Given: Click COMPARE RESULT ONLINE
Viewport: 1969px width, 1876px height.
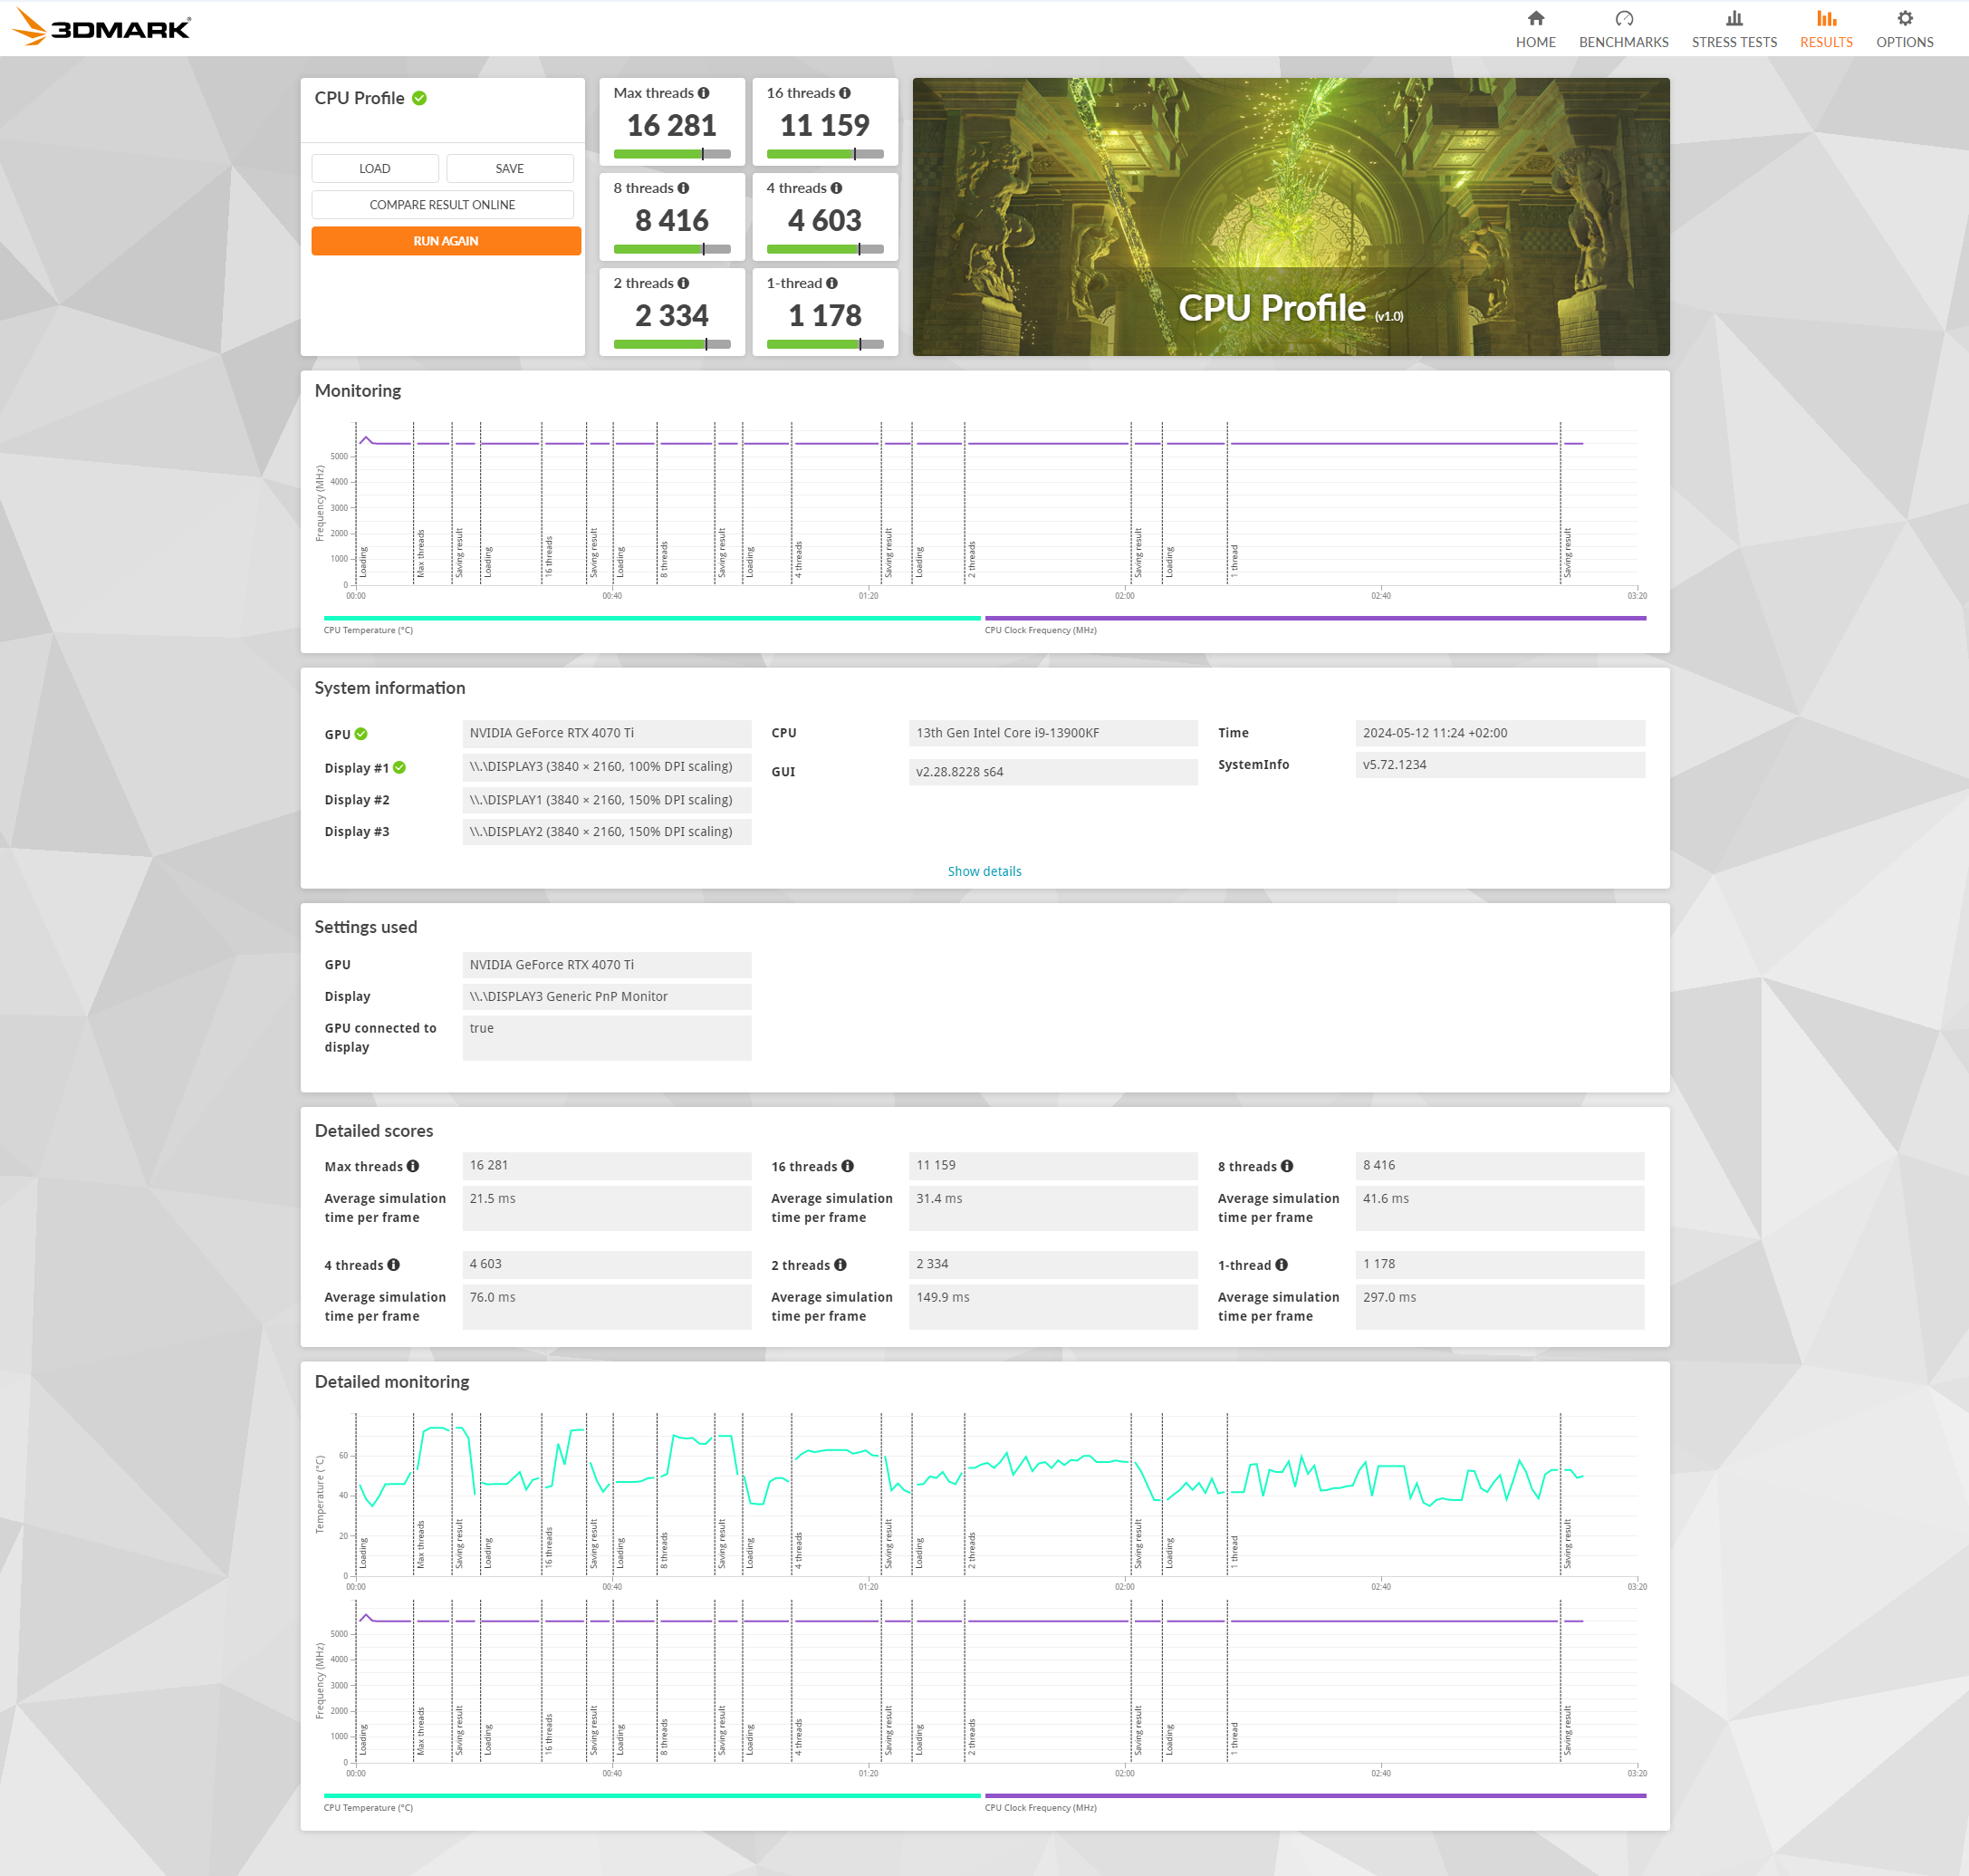Looking at the screenshot, I should pos(443,204).
